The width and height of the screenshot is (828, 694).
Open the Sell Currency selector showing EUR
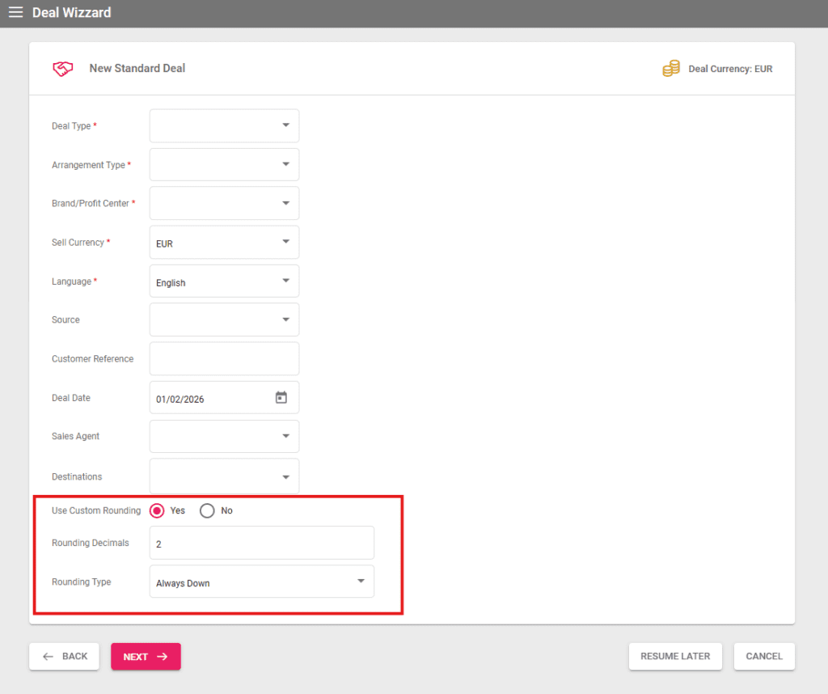(224, 242)
